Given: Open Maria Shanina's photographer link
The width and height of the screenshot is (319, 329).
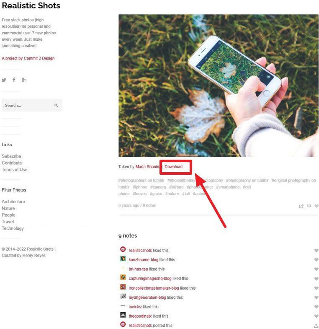Looking at the screenshot, I should click(147, 167).
